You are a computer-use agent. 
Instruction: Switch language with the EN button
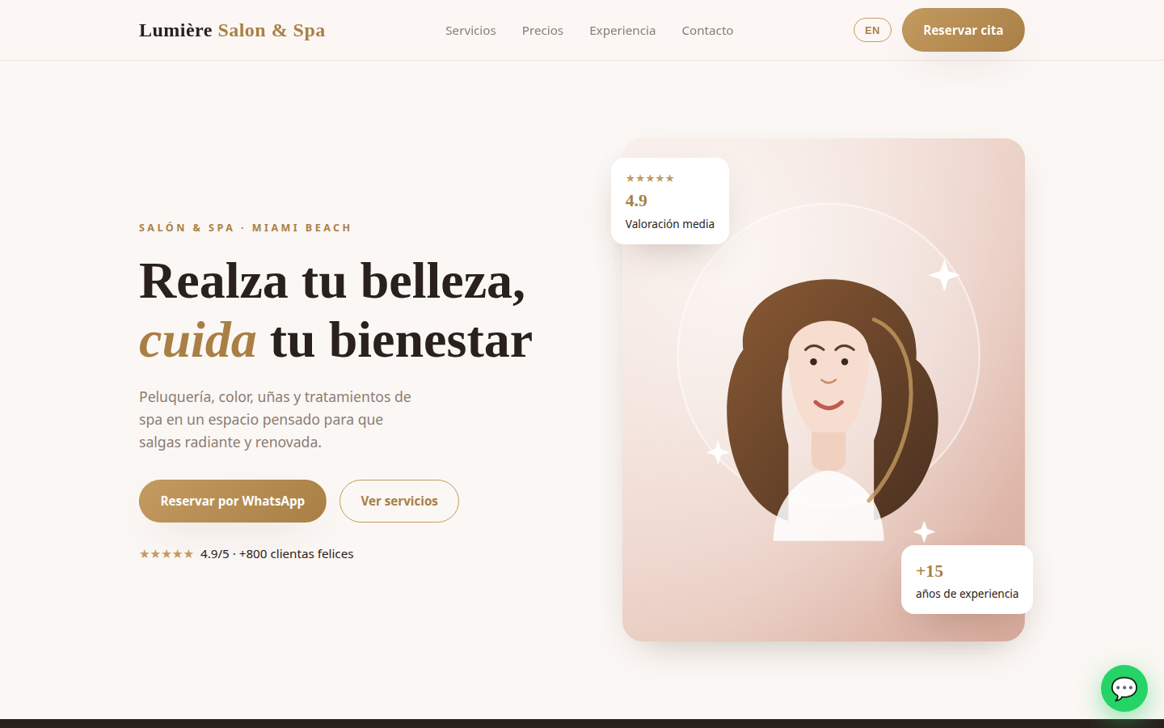(872, 30)
